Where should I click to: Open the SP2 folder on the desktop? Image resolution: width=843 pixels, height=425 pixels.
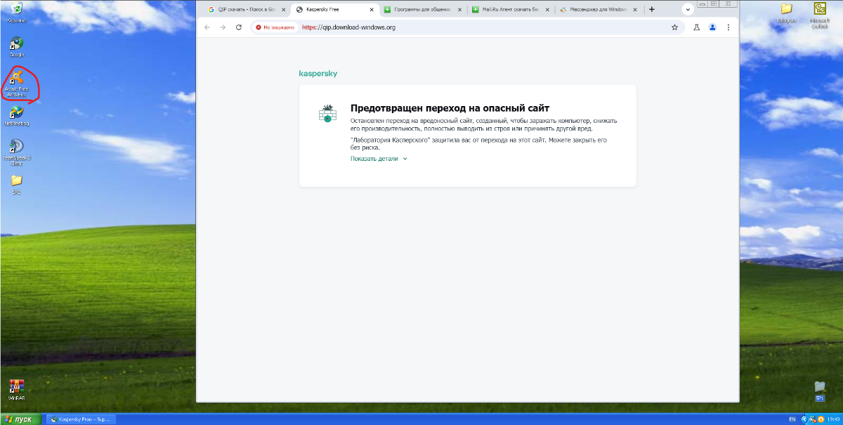(x=16, y=183)
